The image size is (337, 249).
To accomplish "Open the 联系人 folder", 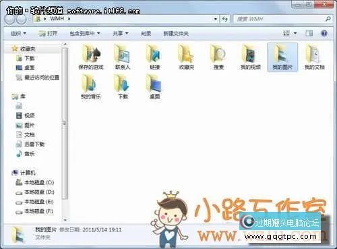I will coord(123,57).
